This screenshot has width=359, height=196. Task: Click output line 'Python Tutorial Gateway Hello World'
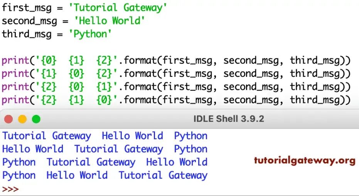[105, 162]
